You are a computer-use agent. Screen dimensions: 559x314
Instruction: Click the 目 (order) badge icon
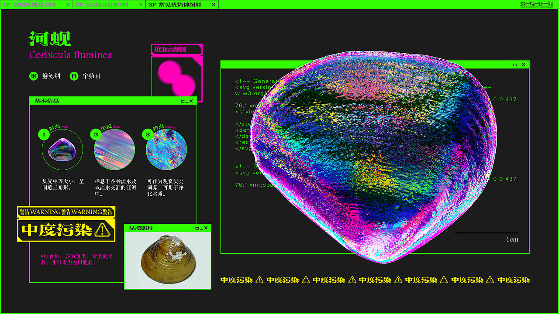pyautogui.click(x=73, y=75)
